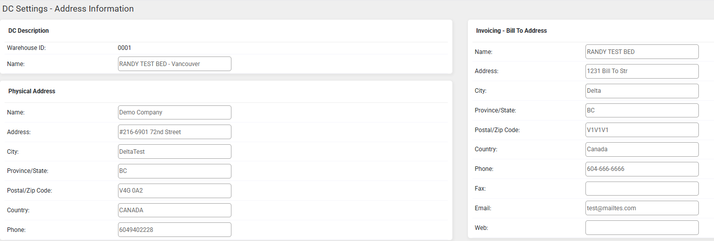Select the Physical Address Phone field

[174, 230]
